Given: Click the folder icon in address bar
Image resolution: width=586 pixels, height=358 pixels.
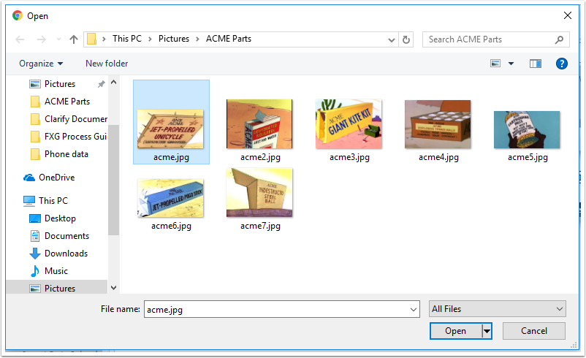Looking at the screenshot, I should click(x=91, y=39).
